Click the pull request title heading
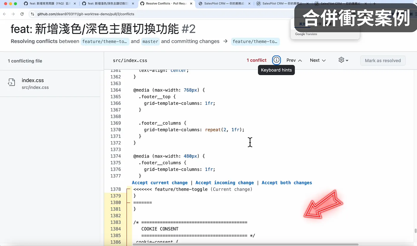Screen dimensions: 417x246 click(103, 29)
